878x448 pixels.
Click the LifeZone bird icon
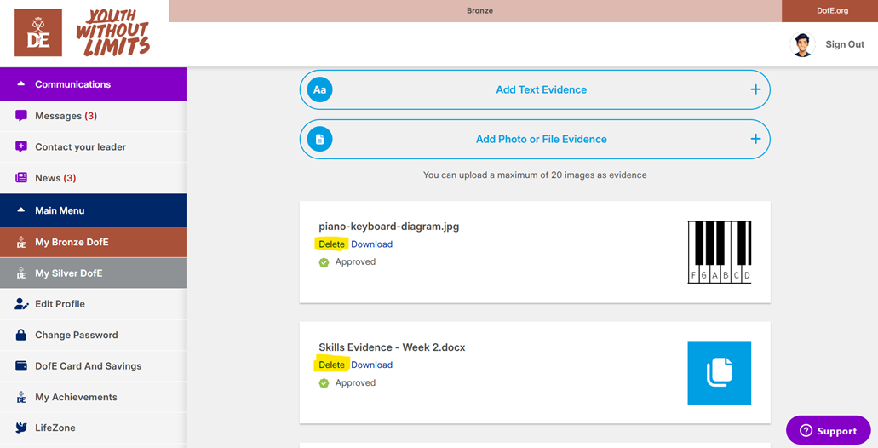tap(21, 428)
